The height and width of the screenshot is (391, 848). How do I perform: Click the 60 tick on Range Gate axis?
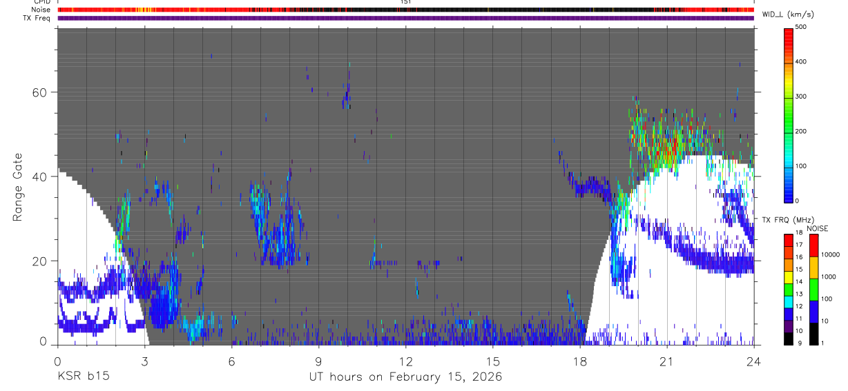[41, 92]
